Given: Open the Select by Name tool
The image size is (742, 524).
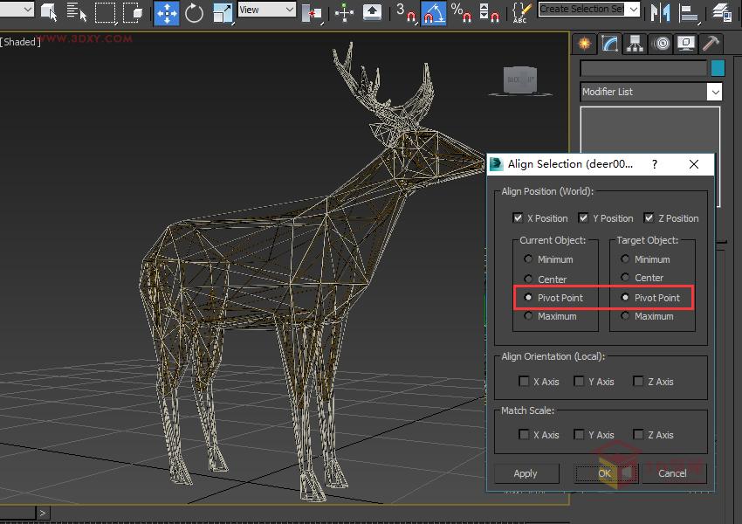Looking at the screenshot, I should (x=77, y=12).
